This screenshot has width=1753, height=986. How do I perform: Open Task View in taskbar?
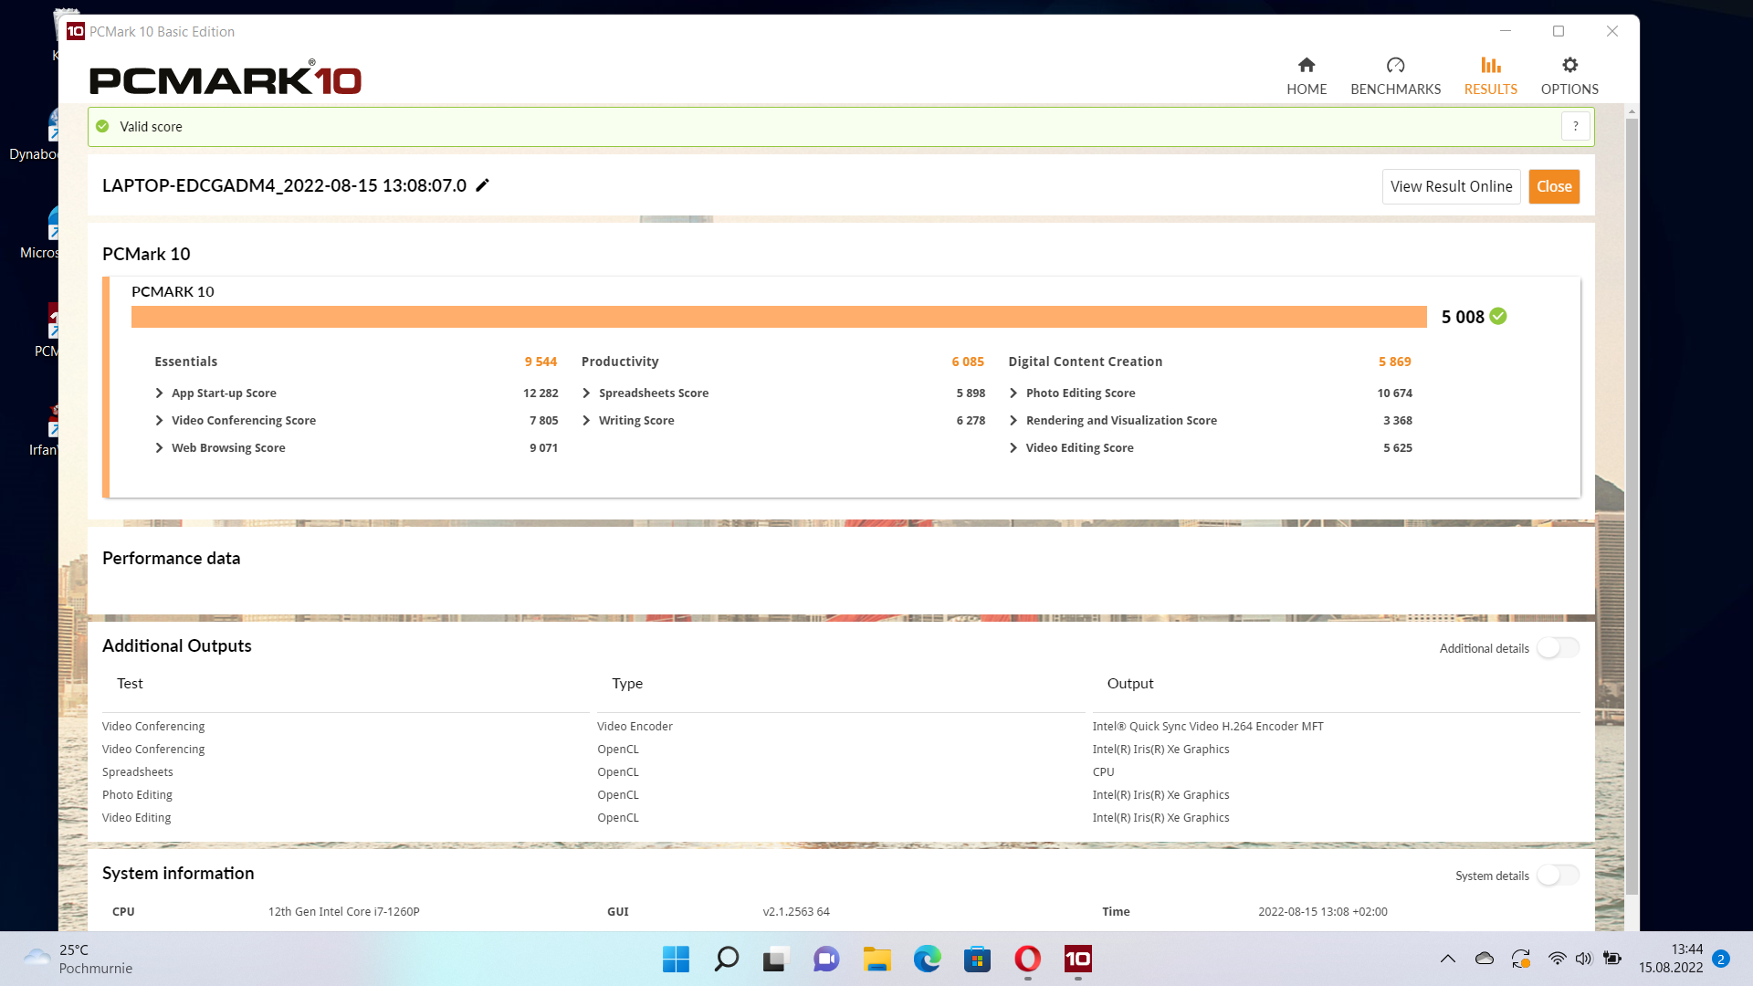(x=775, y=959)
